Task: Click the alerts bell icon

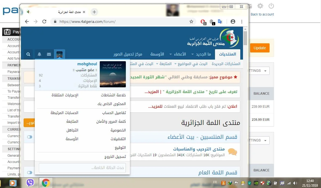Action: (39, 54)
